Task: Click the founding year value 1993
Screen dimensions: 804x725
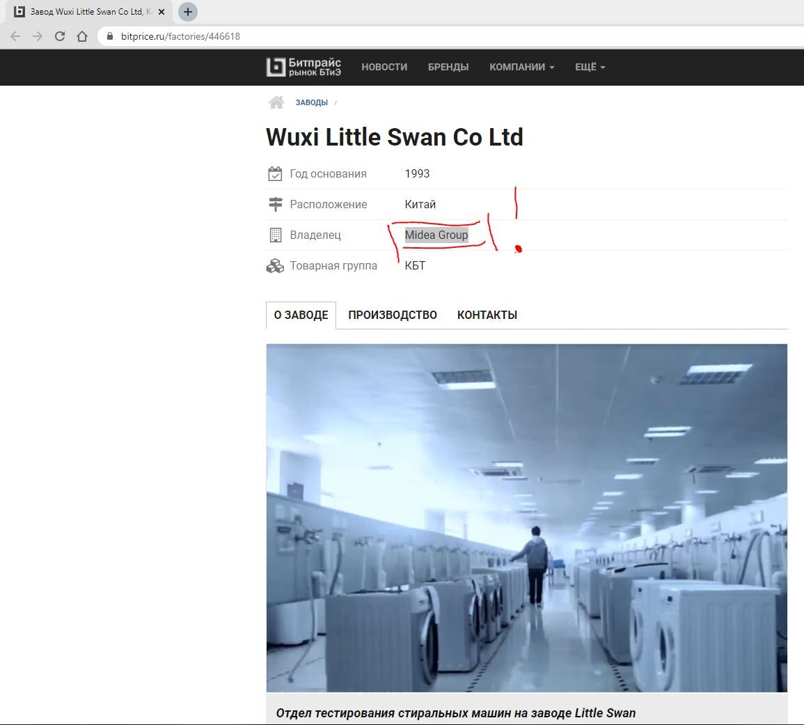Action: (417, 174)
